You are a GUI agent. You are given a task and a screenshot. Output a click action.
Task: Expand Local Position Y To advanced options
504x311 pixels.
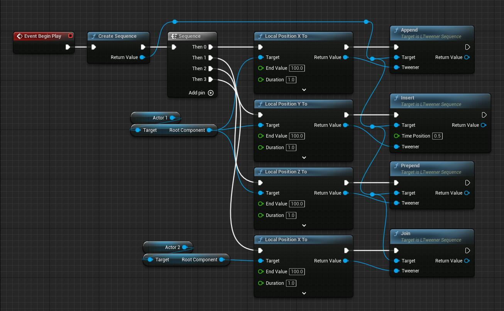pyautogui.click(x=304, y=158)
